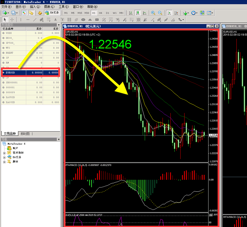This screenshot has width=247, height=227.
Task: Expand the 技术指标 tree node
Action: pos(4,153)
